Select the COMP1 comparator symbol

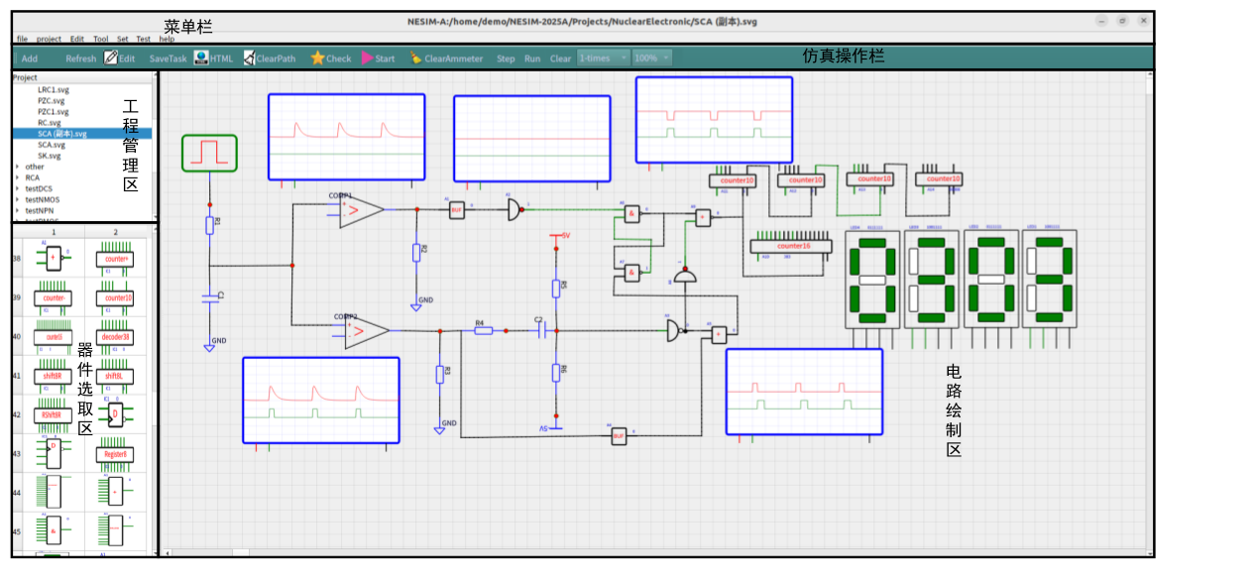(361, 210)
